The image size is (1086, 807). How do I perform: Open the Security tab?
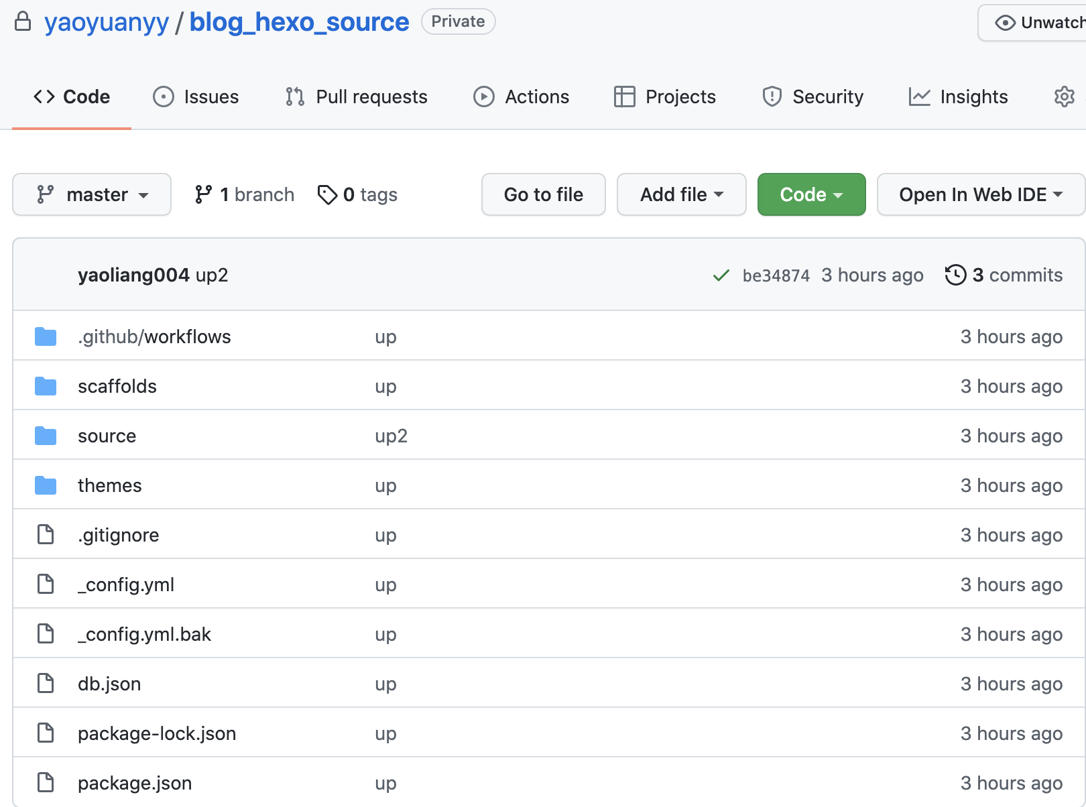(x=812, y=97)
